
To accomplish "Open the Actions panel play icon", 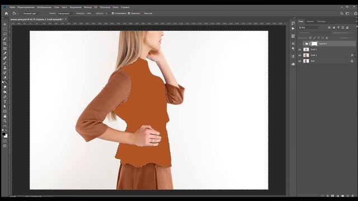I will 293,28.
